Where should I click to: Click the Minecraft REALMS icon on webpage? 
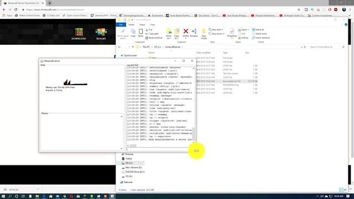pyautogui.click(x=101, y=34)
